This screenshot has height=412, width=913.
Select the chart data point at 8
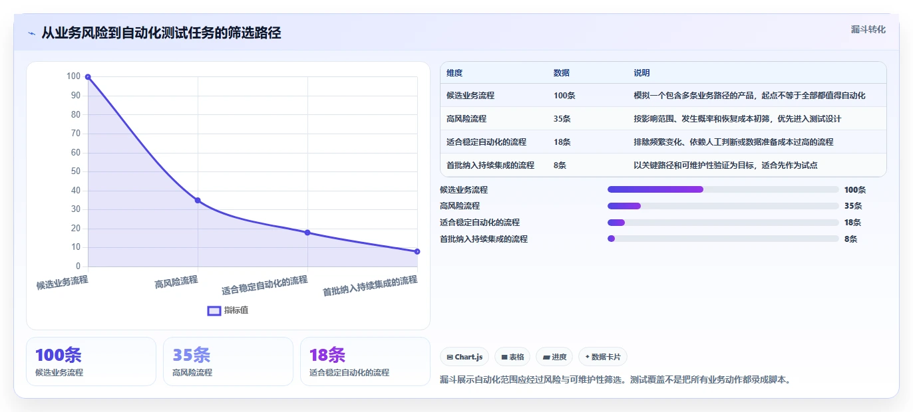(417, 251)
